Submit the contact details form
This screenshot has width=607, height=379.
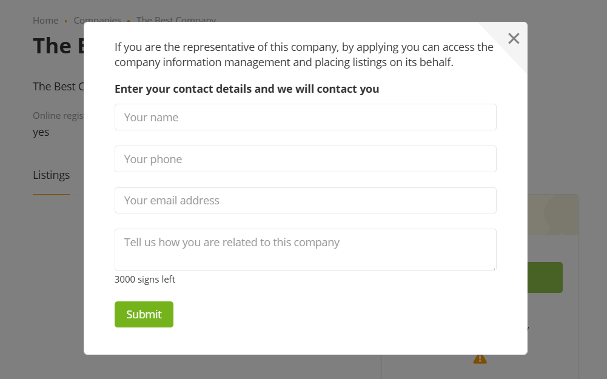coord(144,314)
